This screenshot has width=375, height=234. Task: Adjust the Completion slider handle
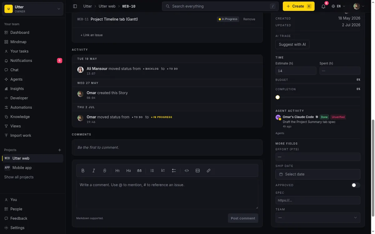click(277, 97)
